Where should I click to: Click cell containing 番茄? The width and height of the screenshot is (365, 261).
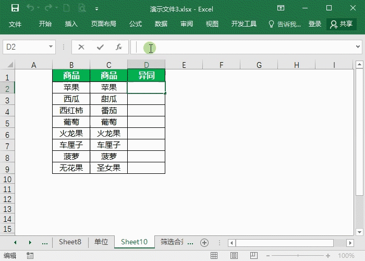pos(108,111)
